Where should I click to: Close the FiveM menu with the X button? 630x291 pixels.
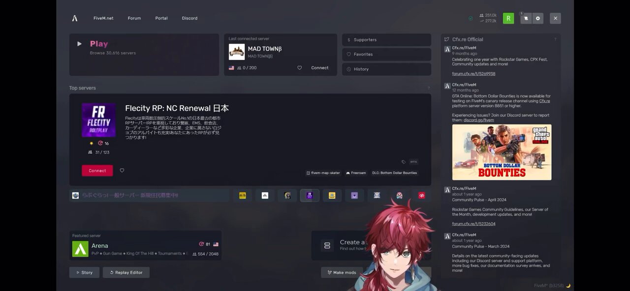point(555,18)
